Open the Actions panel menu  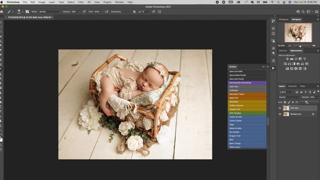pos(267,66)
